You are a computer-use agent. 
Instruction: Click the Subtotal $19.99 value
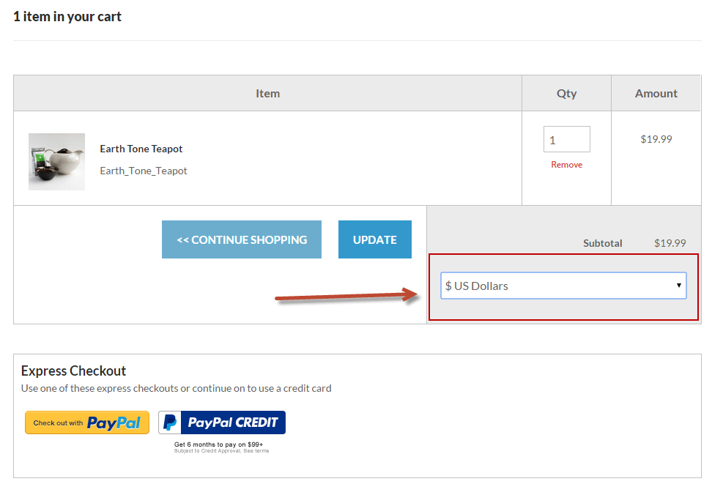coord(670,243)
